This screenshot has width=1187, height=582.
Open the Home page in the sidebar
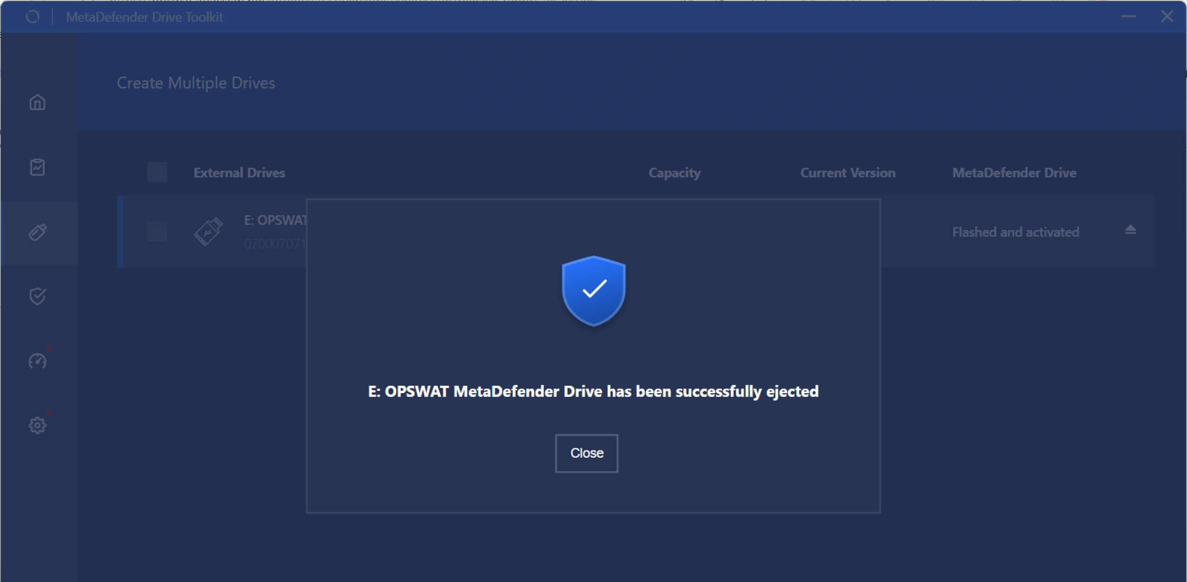pyautogui.click(x=37, y=102)
